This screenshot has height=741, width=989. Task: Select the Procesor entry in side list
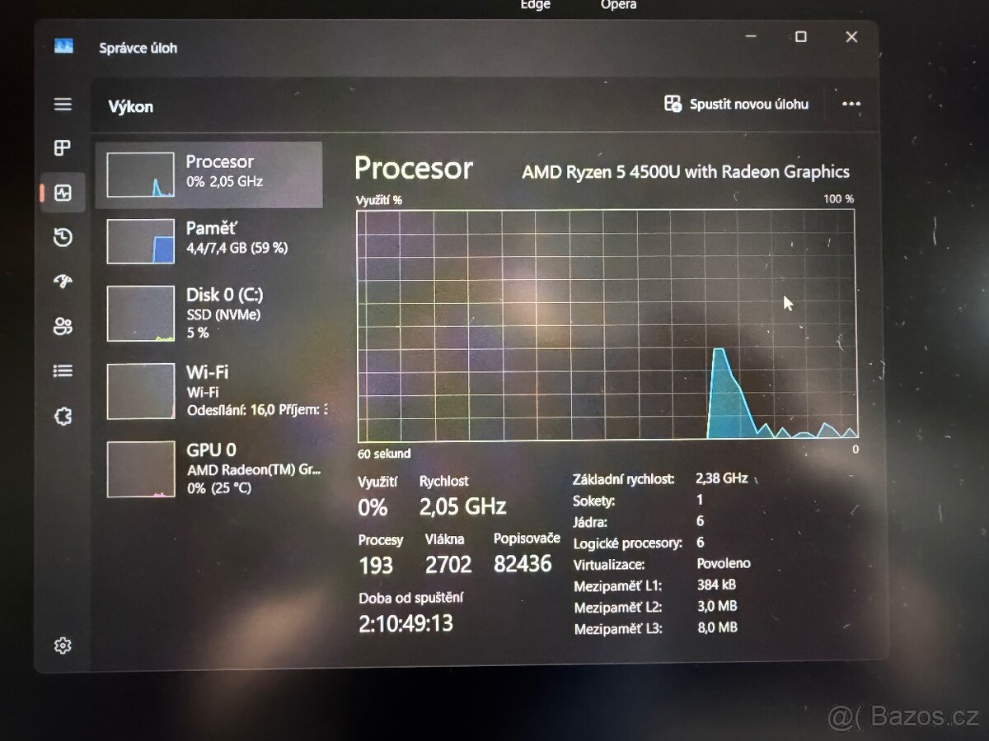pos(210,173)
